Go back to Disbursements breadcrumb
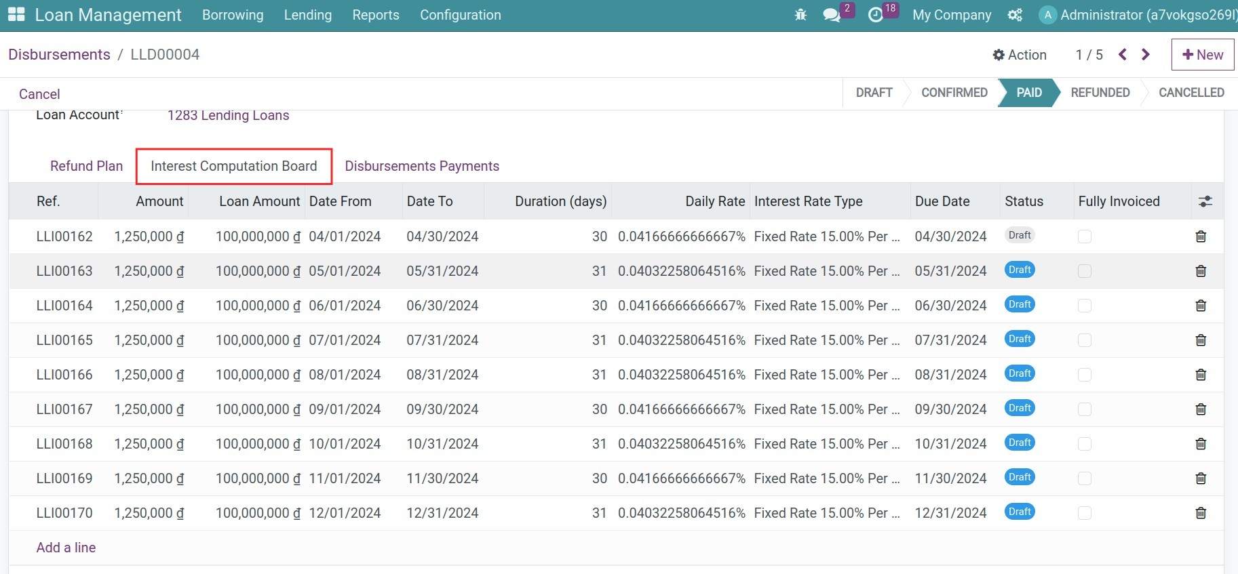Screen dimensions: 1238x574 point(59,54)
